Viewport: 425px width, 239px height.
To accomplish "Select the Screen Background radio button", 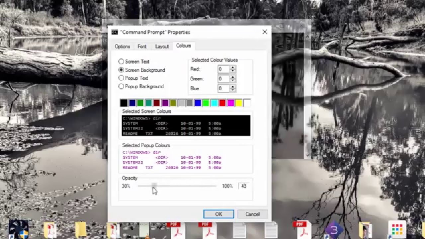I will point(121,70).
